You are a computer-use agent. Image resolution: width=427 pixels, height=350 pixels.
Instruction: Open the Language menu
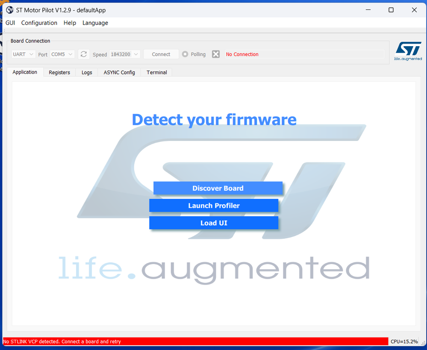coord(95,23)
